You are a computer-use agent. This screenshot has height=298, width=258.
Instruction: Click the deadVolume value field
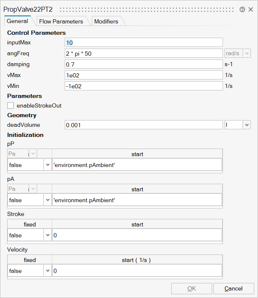pyautogui.click(x=144, y=125)
